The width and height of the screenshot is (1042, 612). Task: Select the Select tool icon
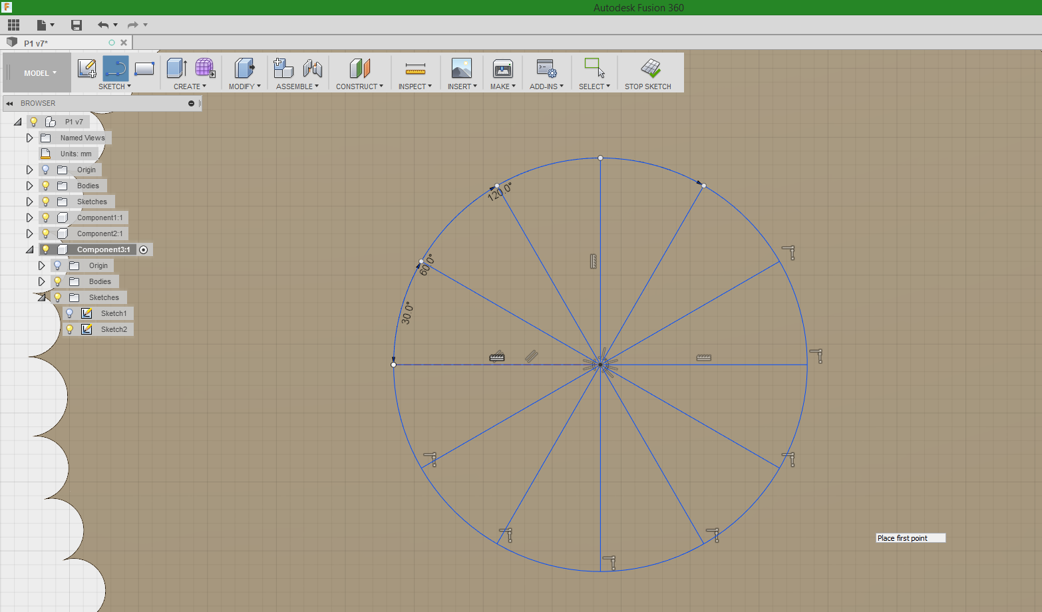594,68
